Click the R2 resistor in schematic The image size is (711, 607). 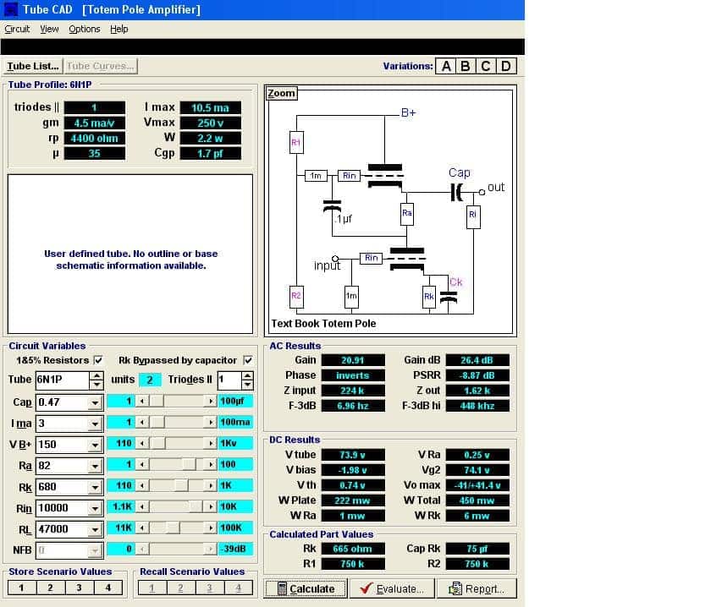(x=296, y=296)
